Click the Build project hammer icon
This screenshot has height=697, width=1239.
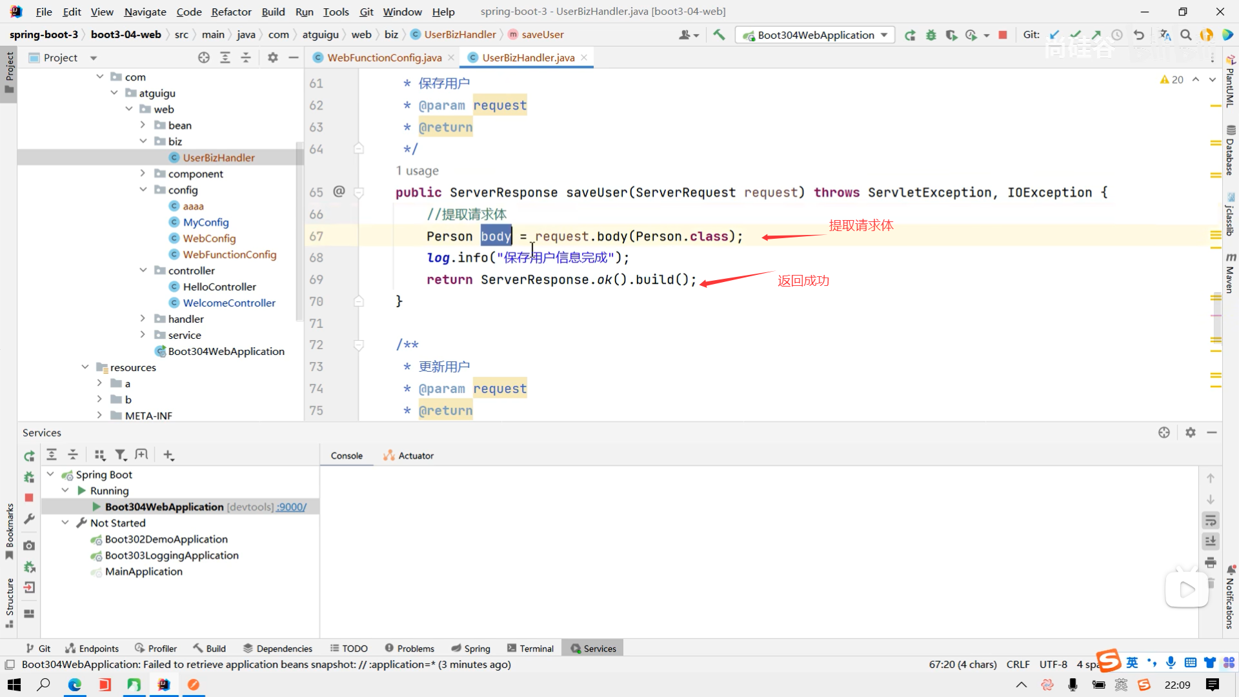click(x=719, y=35)
